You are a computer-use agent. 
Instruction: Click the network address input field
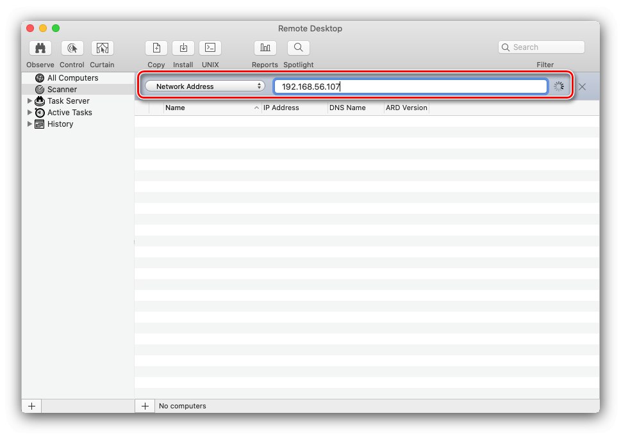410,86
